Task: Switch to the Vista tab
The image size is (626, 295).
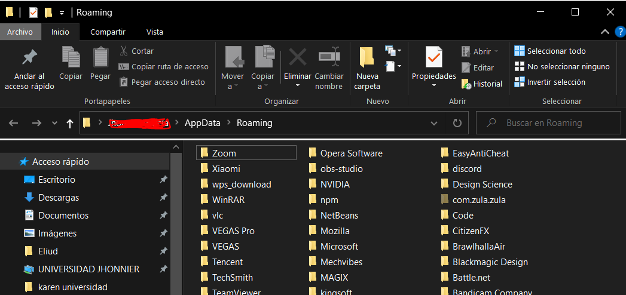Action: (155, 32)
